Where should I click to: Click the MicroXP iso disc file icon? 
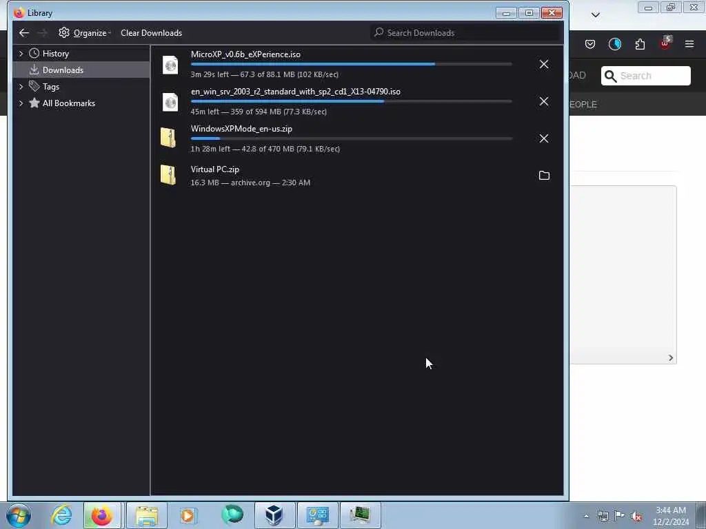(170, 65)
